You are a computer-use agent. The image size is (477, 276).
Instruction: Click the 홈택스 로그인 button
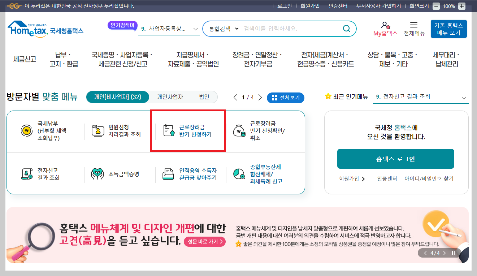[x=395, y=159]
